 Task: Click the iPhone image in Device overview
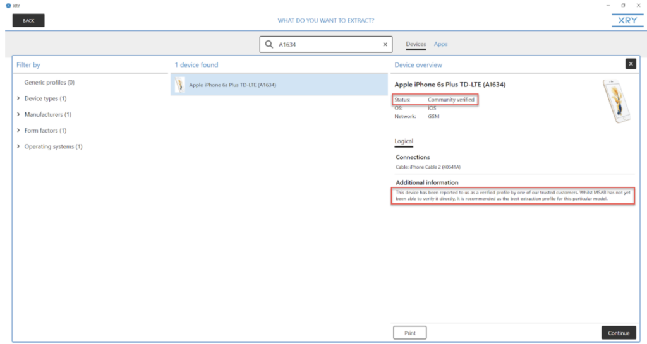click(617, 102)
